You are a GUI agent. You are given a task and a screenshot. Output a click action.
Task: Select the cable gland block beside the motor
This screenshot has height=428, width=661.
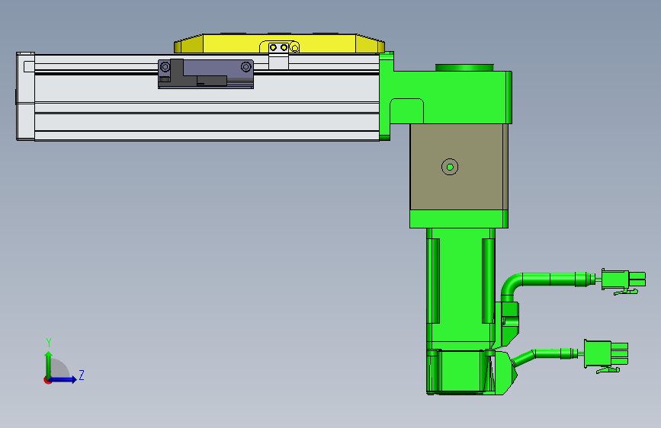[x=508, y=324]
